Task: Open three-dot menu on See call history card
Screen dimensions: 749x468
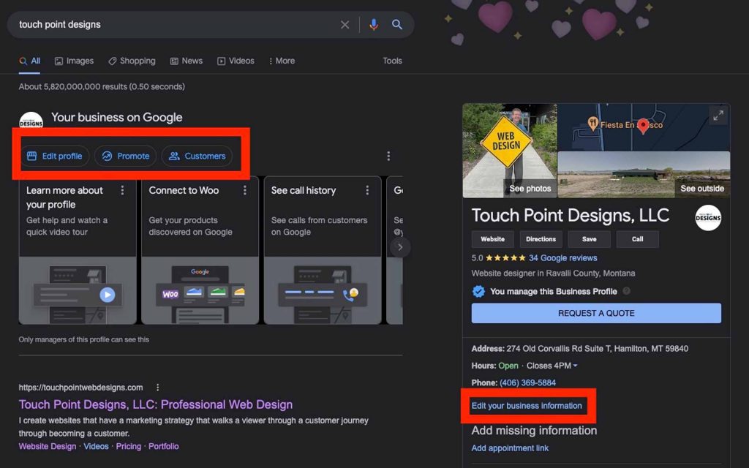Action: tap(367, 191)
